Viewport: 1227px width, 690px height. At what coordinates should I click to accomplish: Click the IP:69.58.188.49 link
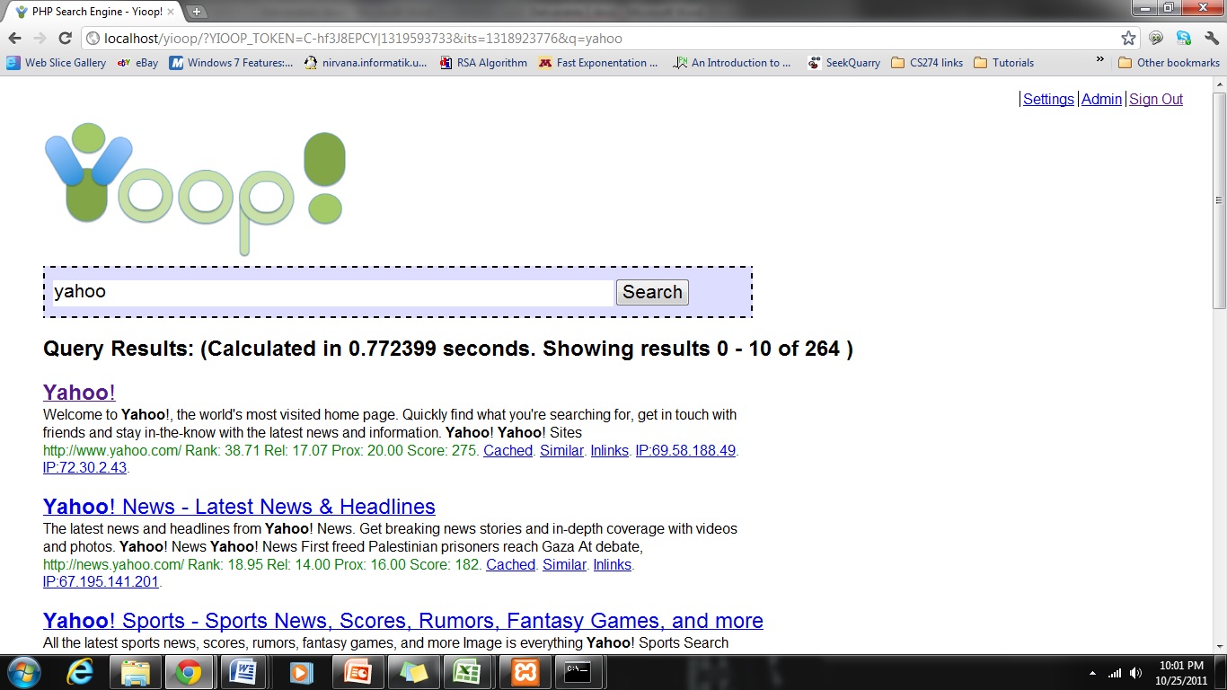(x=685, y=450)
